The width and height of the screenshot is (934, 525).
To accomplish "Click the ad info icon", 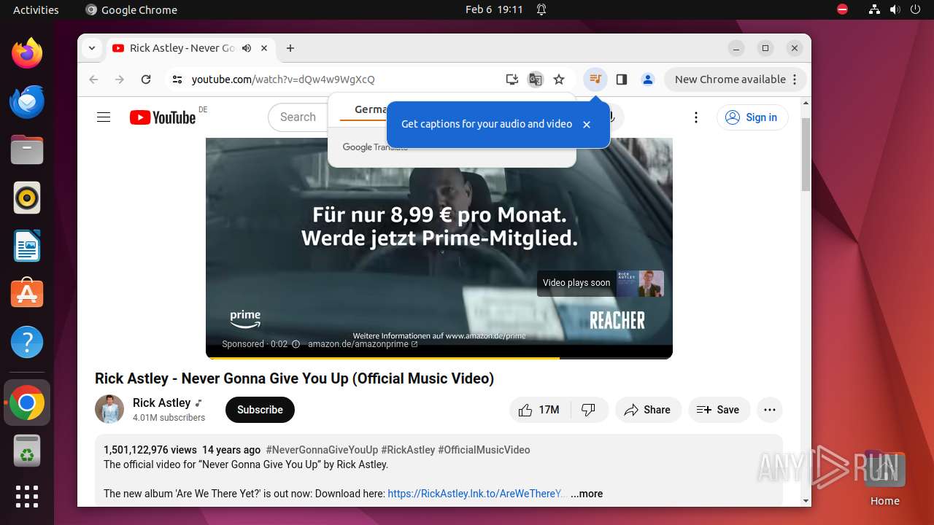I will pyautogui.click(x=296, y=344).
